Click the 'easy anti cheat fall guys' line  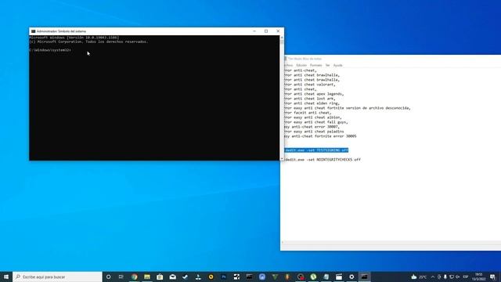point(316,122)
